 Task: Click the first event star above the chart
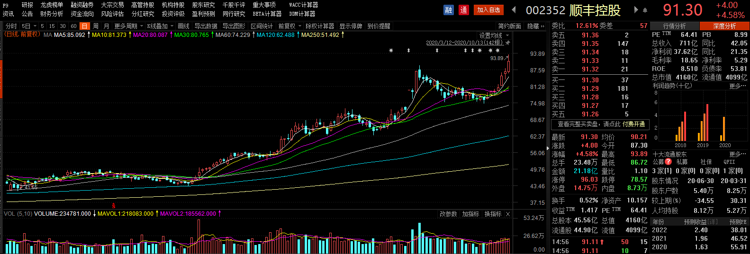[x=391, y=51]
